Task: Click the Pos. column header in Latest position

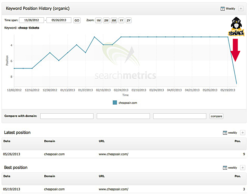Action: [238, 141]
